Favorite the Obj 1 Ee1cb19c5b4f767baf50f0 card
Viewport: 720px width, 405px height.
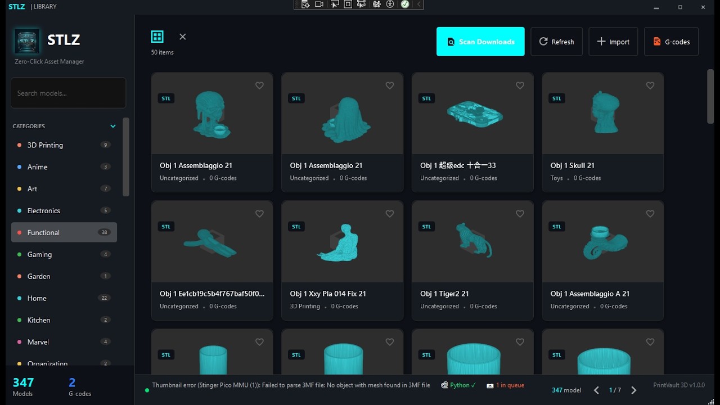259,214
